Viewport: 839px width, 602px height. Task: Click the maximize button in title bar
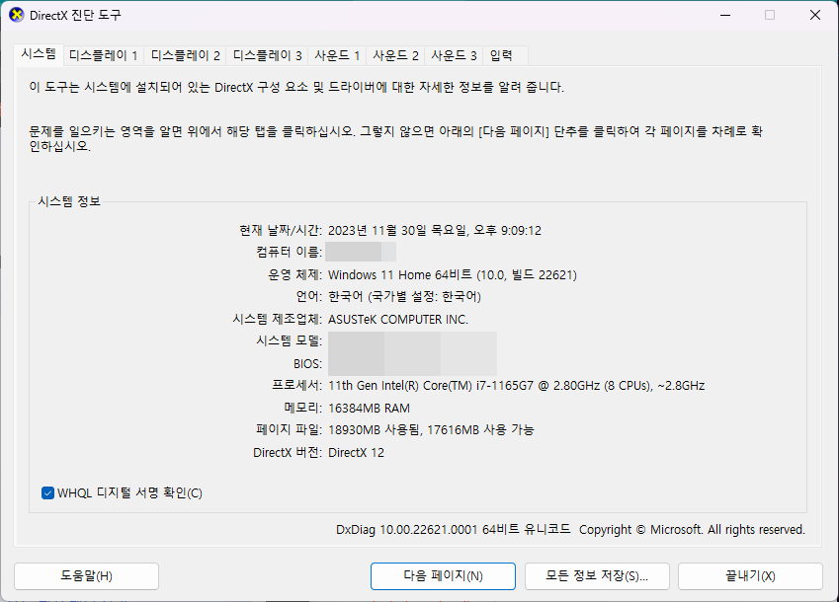pos(769,15)
